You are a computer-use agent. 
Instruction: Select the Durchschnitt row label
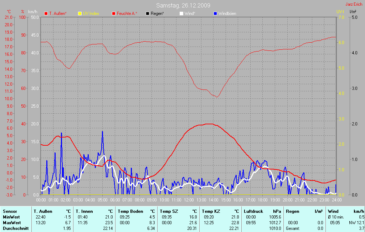point(15,228)
